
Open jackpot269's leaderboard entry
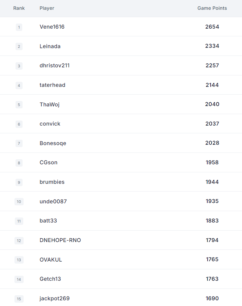(x=55, y=298)
